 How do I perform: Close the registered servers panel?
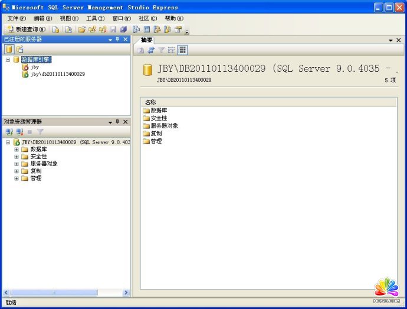click(126, 39)
